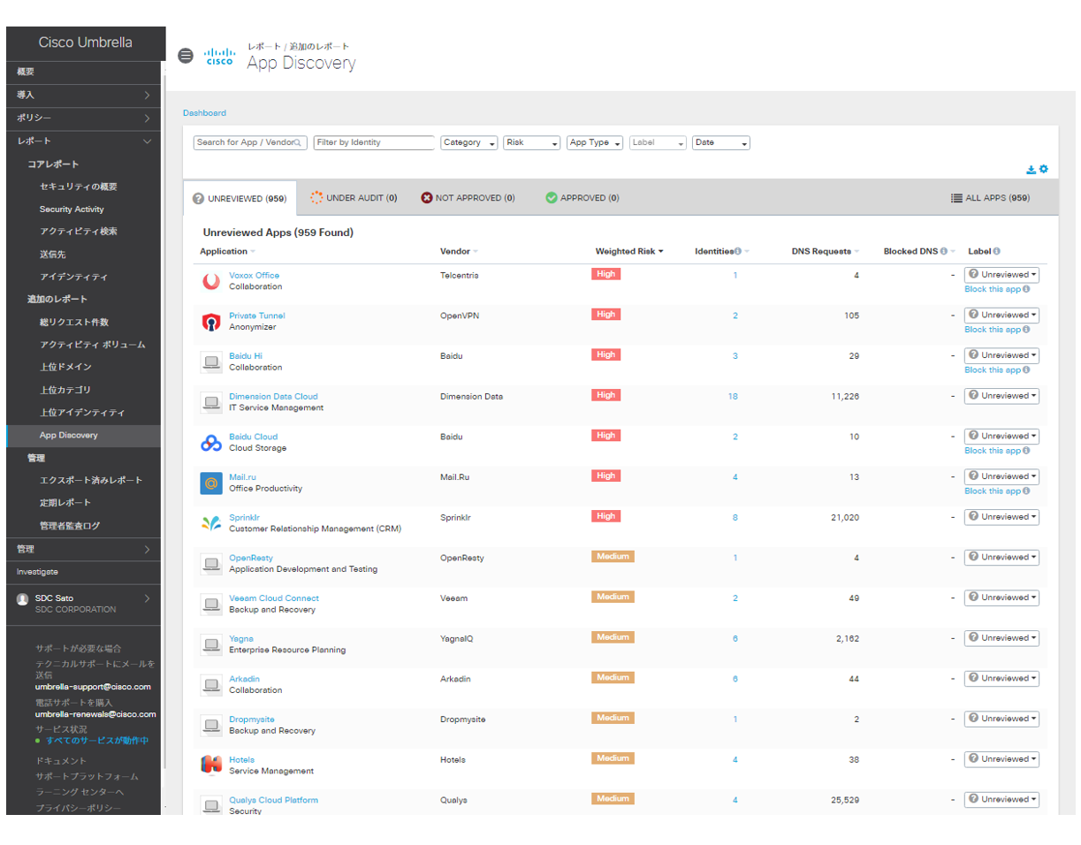Image resolution: width=1081 pixels, height=845 pixels.
Task: Click the High risk badge for Mail.ru
Action: coord(605,476)
